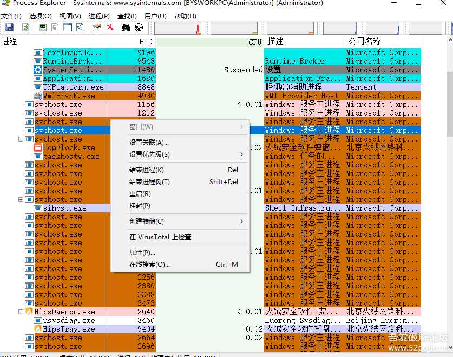Open the 选项 menu
This screenshot has width=453, height=357.
pyautogui.click(x=40, y=16)
